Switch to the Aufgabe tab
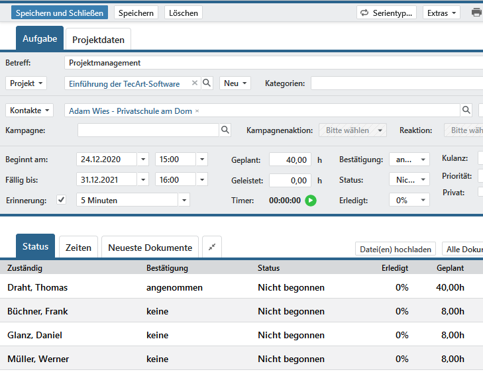483x376 pixels. point(40,38)
